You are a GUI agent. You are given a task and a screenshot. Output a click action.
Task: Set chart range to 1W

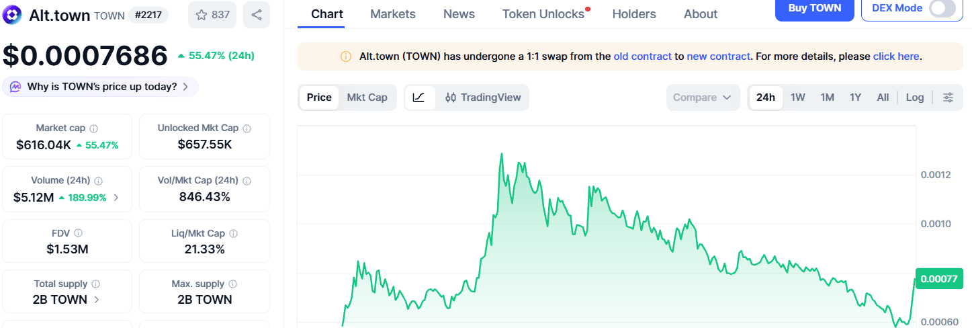798,97
